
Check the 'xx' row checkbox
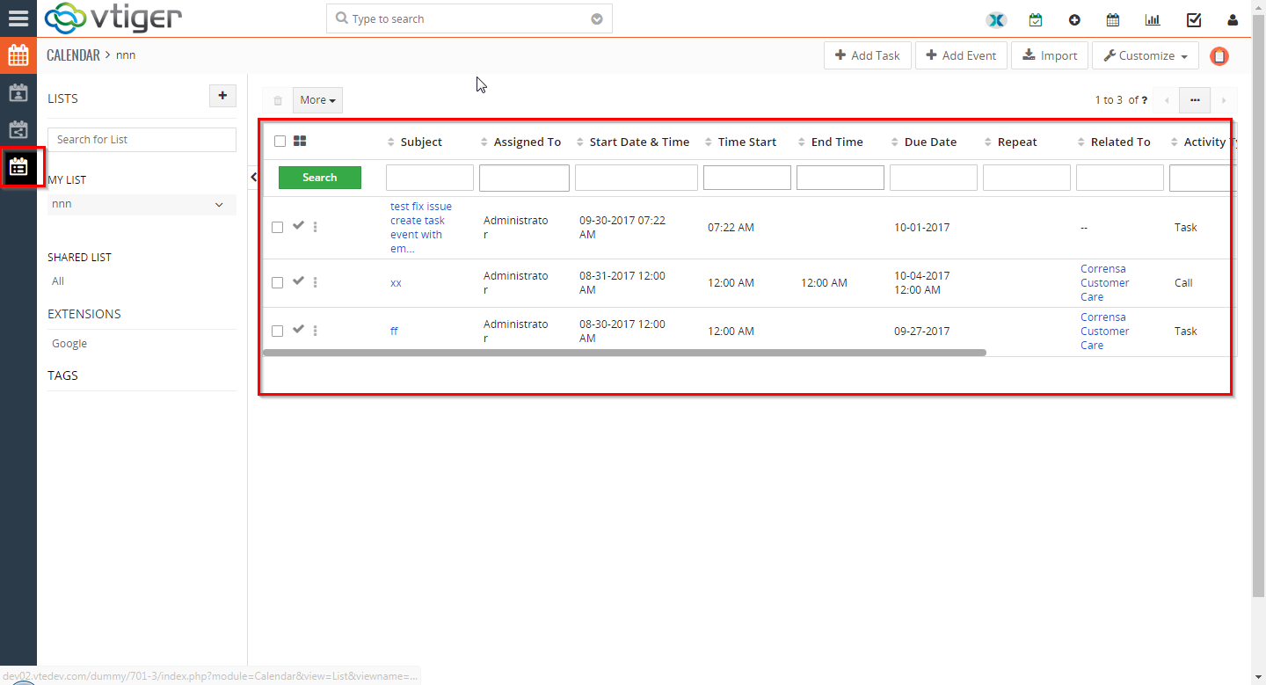277,282
